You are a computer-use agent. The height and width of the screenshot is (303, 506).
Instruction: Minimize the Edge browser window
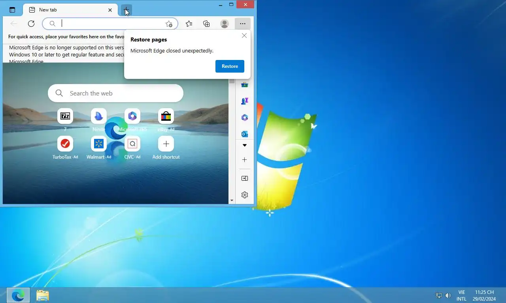[221, 5]
